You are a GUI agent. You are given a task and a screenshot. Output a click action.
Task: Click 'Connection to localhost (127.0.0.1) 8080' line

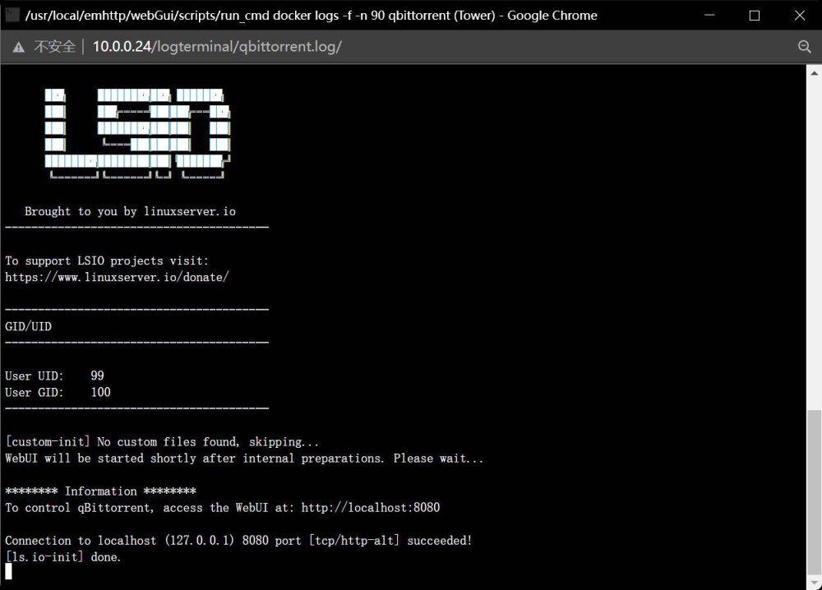pyautogui.click(x=238, y=540)
